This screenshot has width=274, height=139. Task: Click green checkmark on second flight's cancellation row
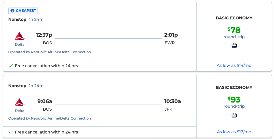pos(11,132)
